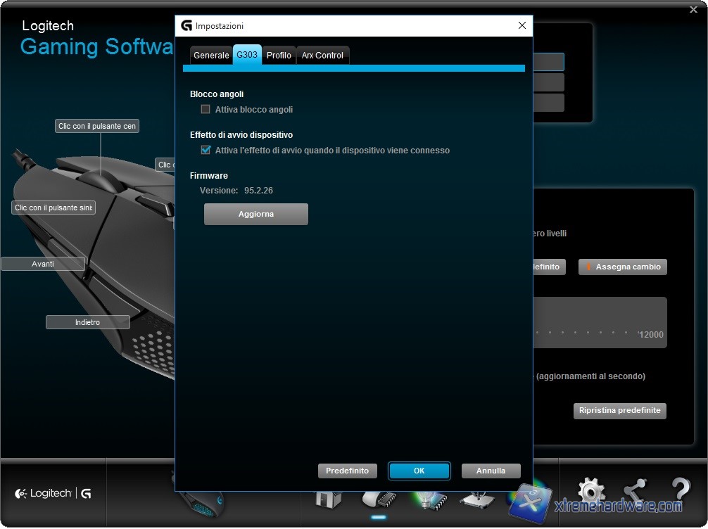Viewport: 708px width, 529px height.
Task: Switch to the Generale tab
Action: pyautogui.click(x=211, y=56)
